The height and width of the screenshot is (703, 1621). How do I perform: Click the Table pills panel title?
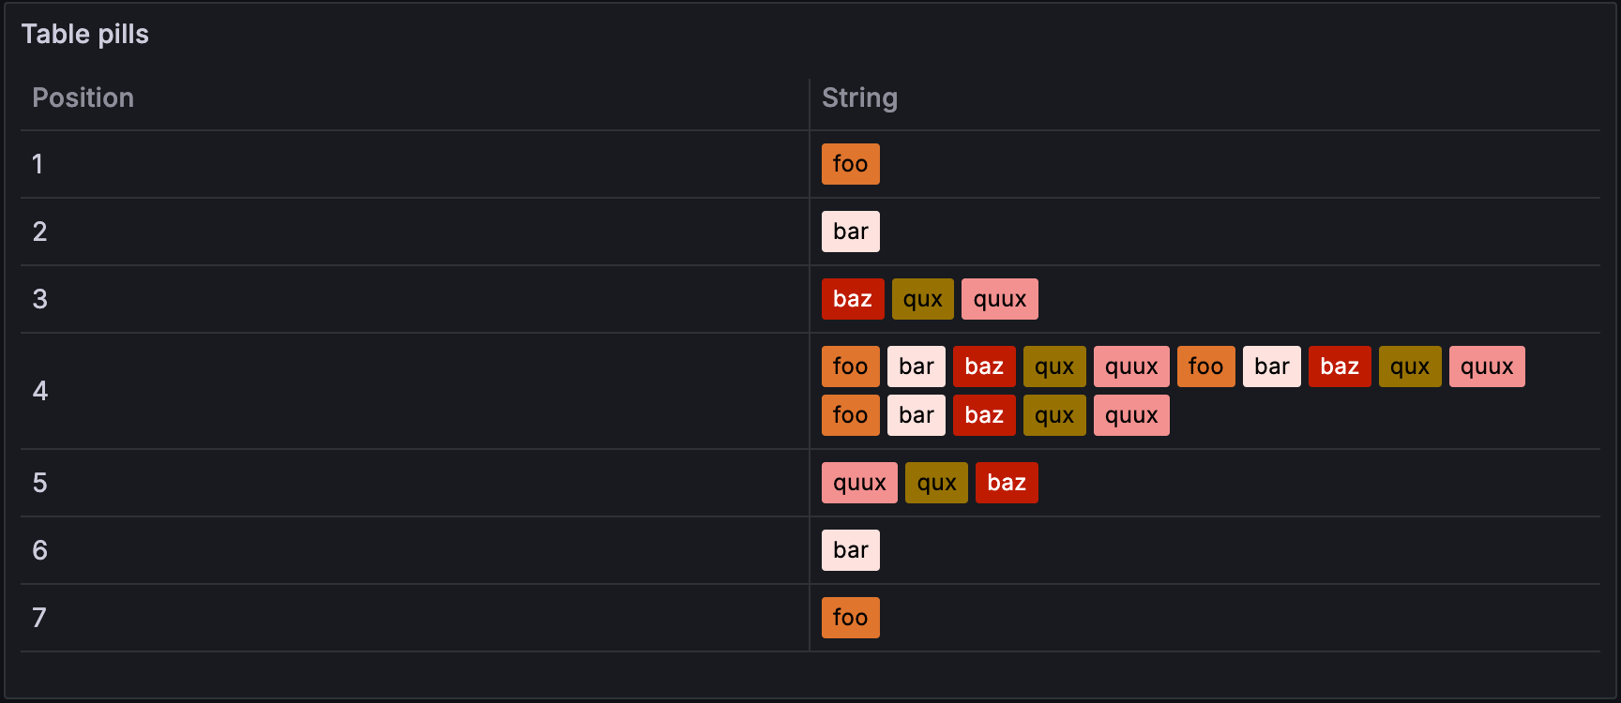point(84,35)
